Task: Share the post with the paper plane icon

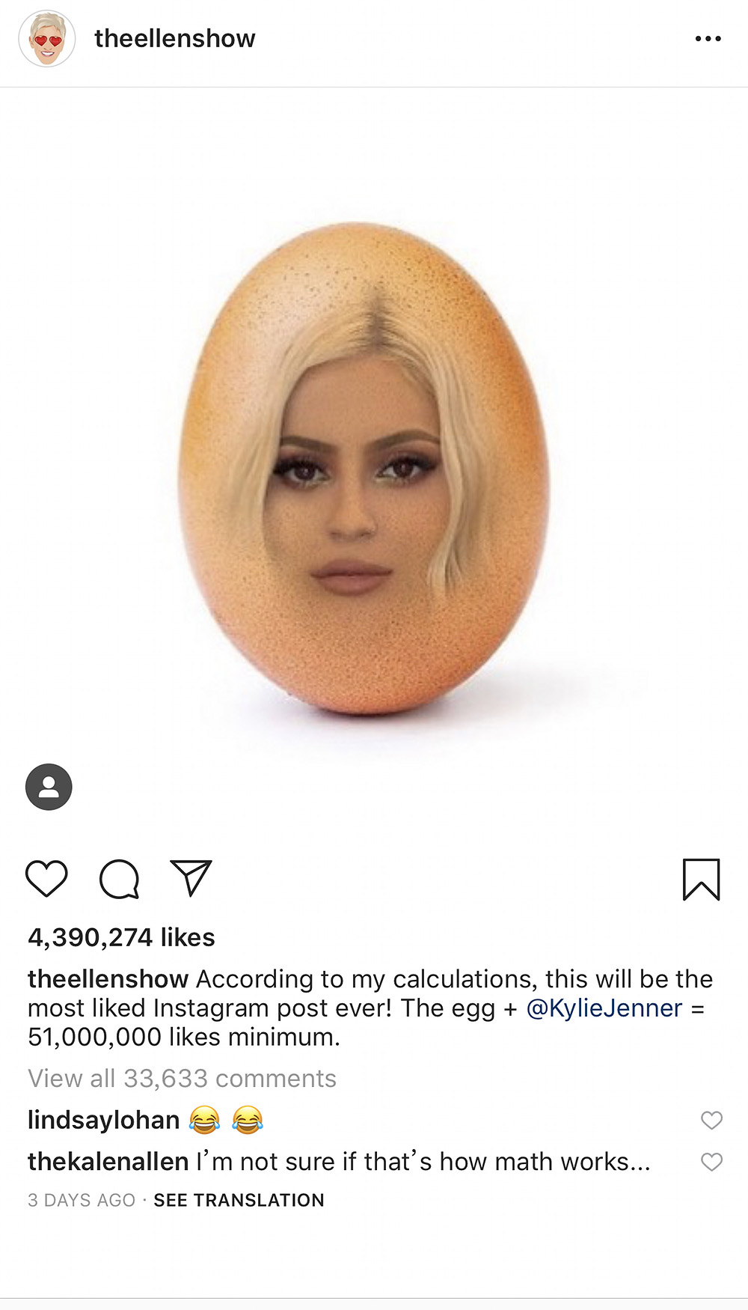Action: (x=191, y=877)
